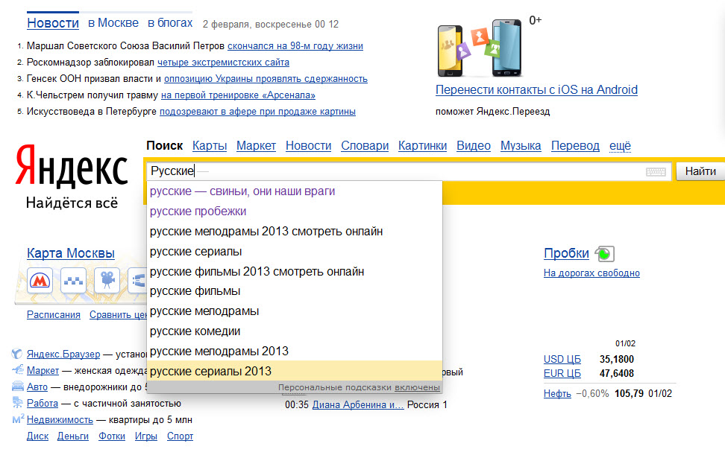Screen dimensions: 725x461
Task: Click the taxi icon on Moscow map
Action: [73, 280]
